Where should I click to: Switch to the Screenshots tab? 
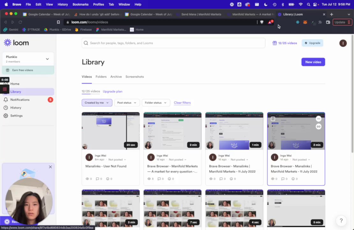click(x=135, y=77)
